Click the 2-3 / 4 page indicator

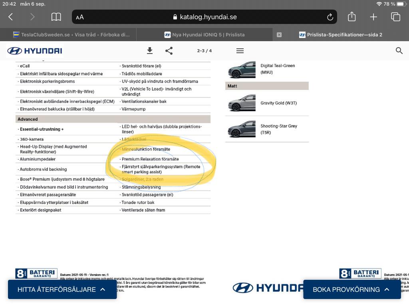[x=204, y=51]
